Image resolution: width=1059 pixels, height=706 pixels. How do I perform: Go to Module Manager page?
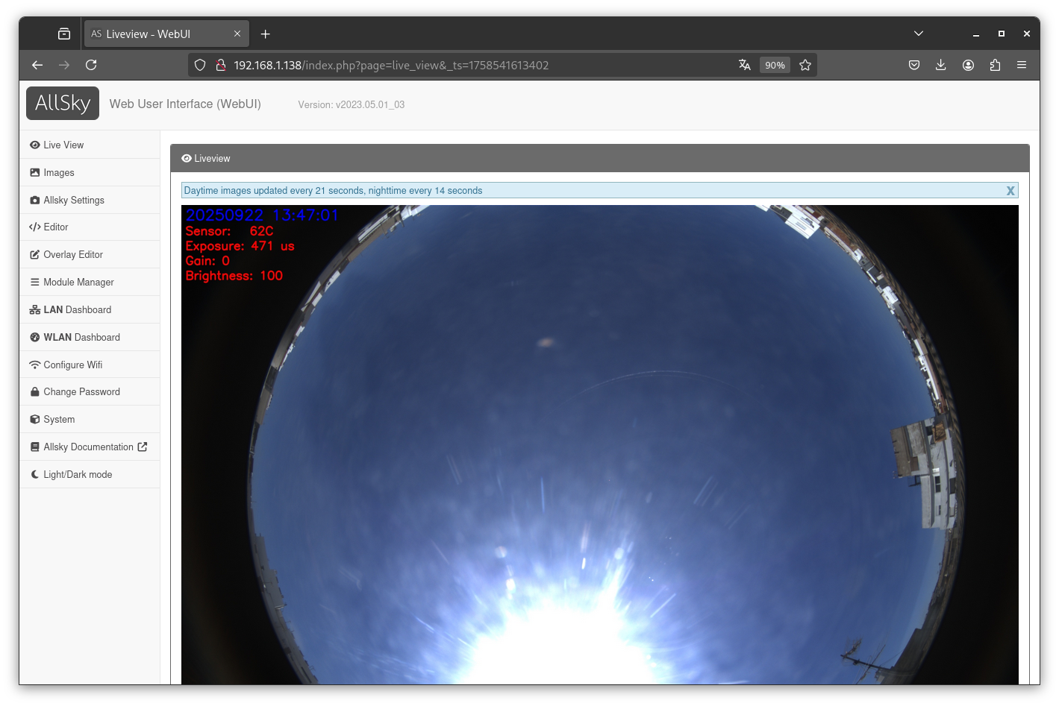pyautogui.click(x=78, y=282)
